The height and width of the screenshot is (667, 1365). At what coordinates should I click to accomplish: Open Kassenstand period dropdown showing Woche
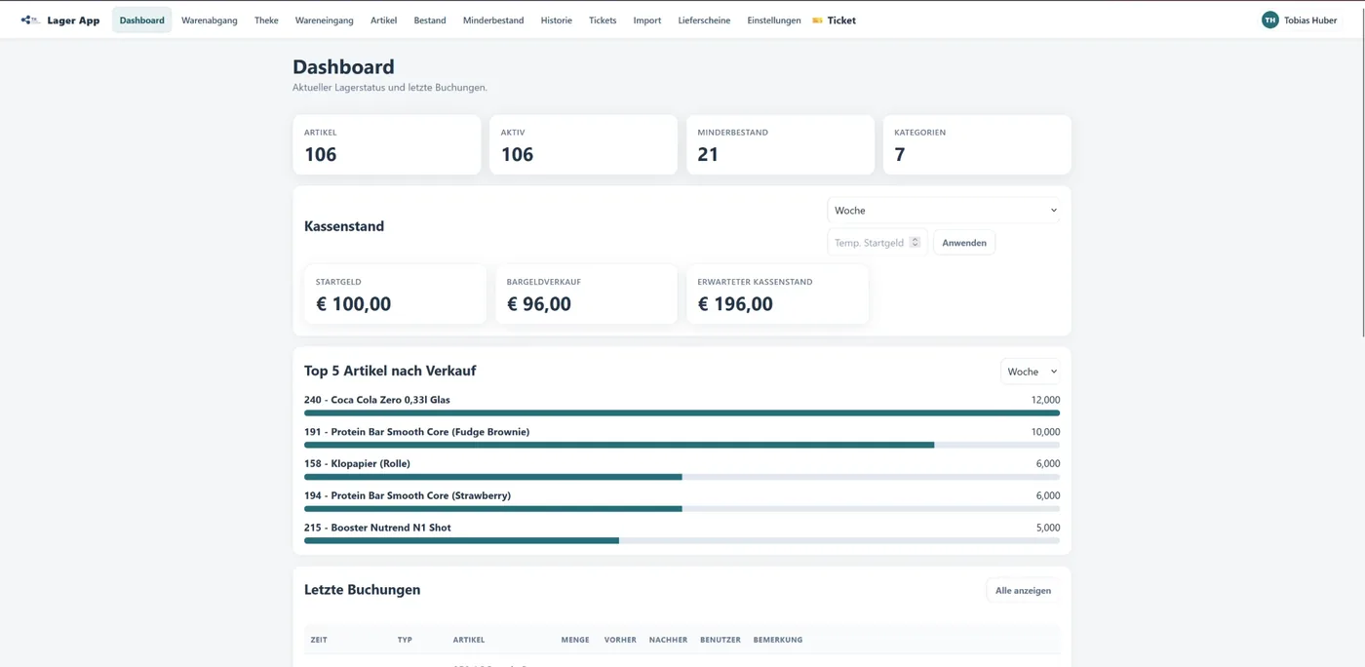coord(943,211)
